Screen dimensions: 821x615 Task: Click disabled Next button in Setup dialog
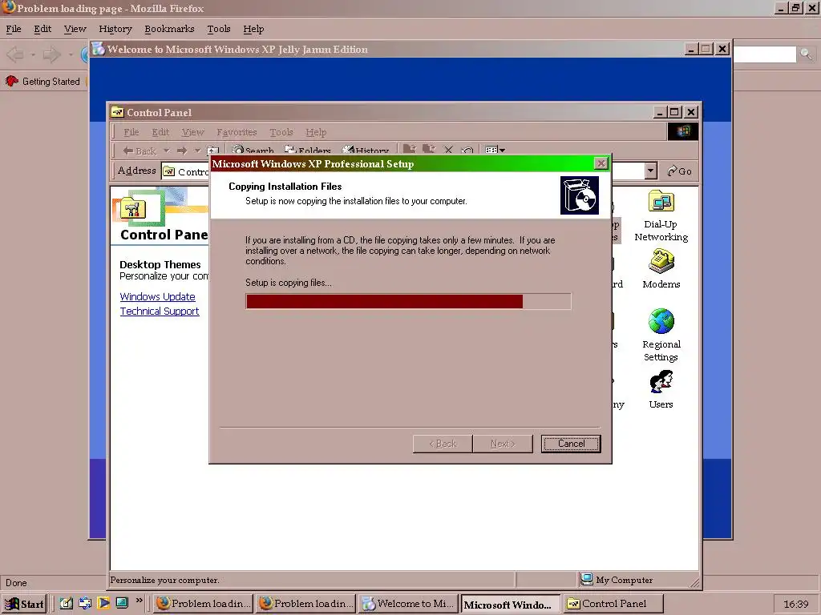pyautogui.click(x=503, y=444)
